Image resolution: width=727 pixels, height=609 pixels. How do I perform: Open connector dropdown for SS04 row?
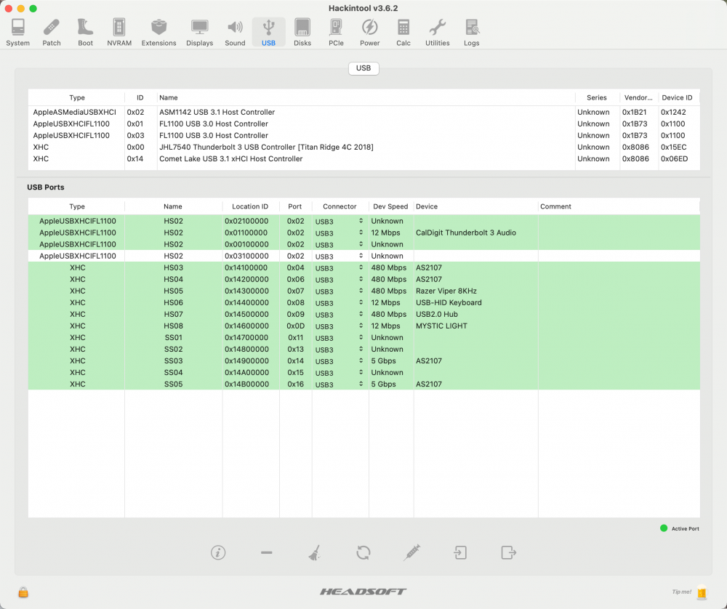pyautogui.click(x=340, y=373)
